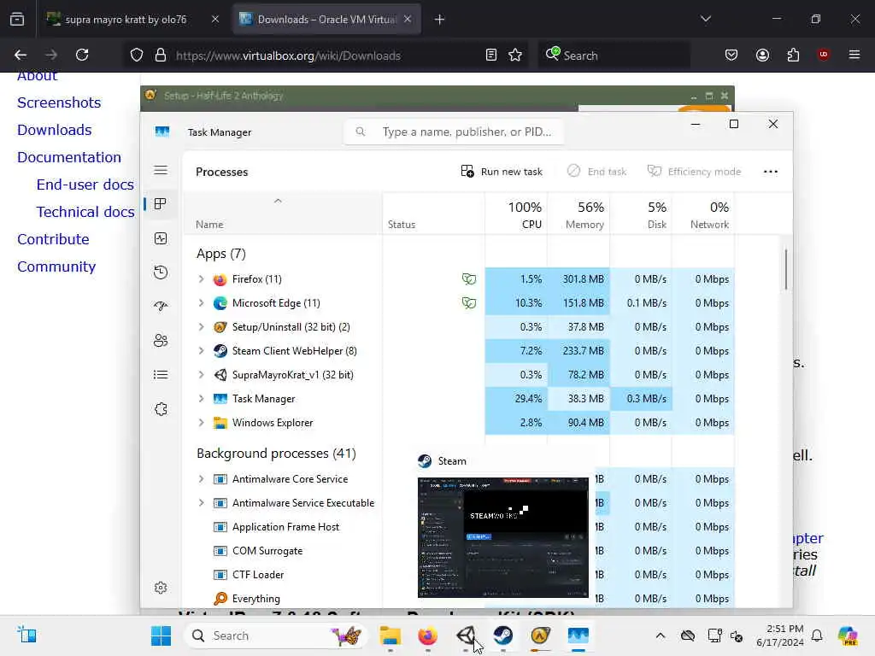
Task: Click browser back arrow
Action: 21,56
